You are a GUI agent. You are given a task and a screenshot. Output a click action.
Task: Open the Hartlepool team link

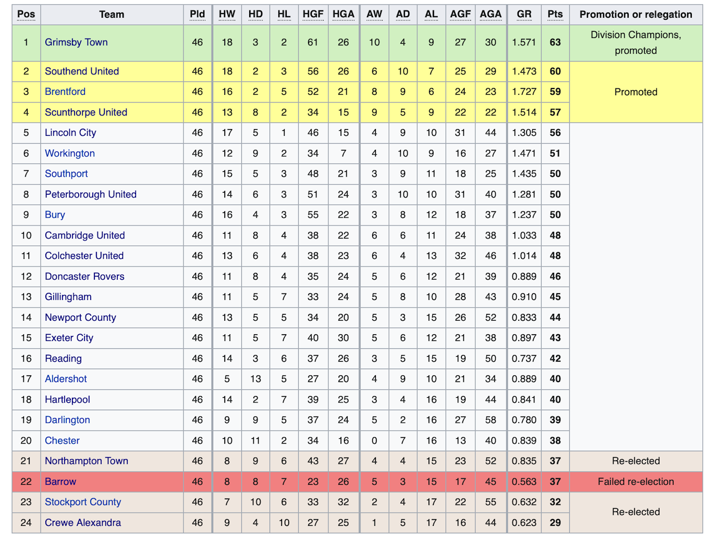point(67,400)
